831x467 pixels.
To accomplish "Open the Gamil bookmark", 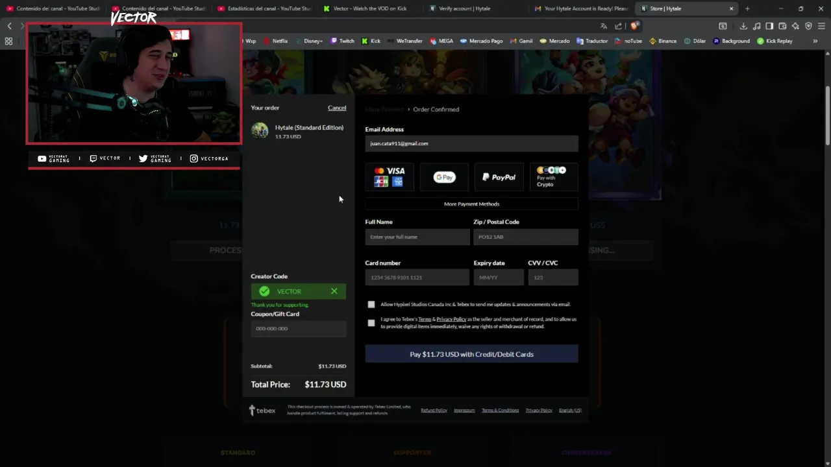I will tap(521, 41).
